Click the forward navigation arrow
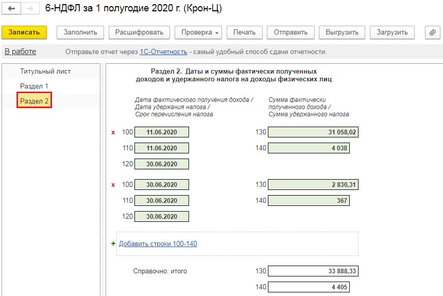Viewport: 443px width, 296px height. (30, 9)
